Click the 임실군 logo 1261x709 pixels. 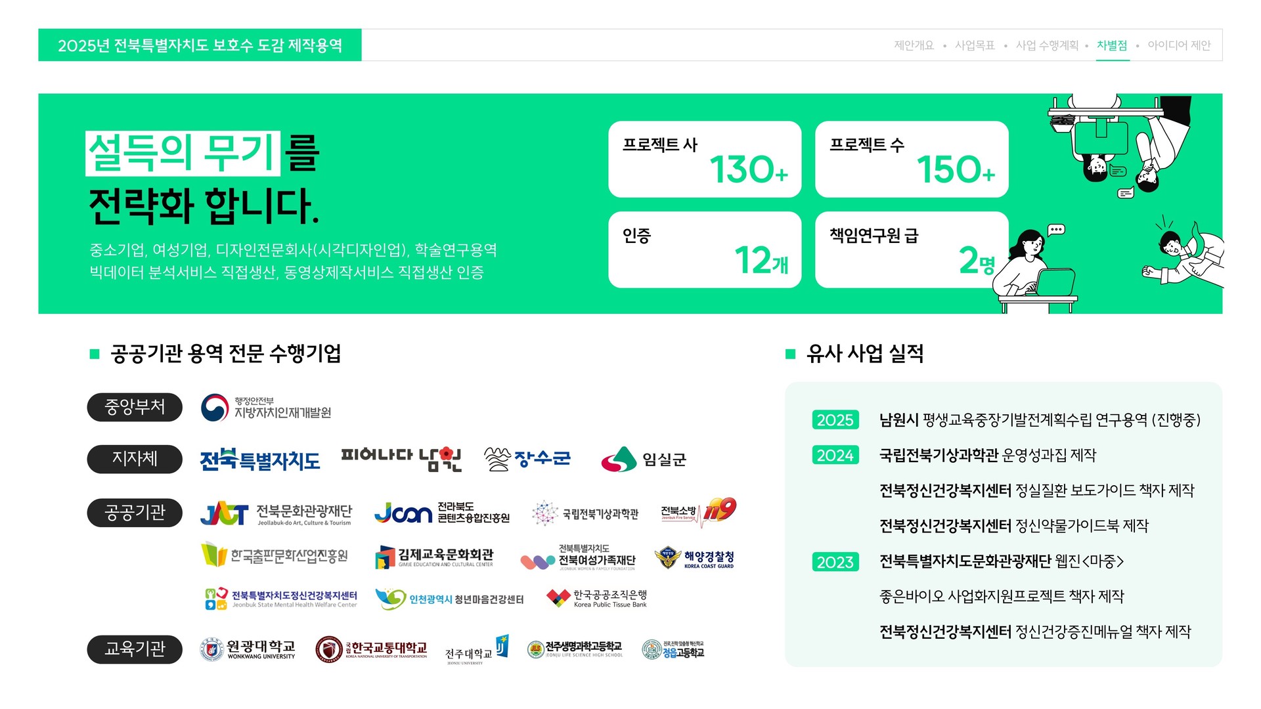(644, 460)
